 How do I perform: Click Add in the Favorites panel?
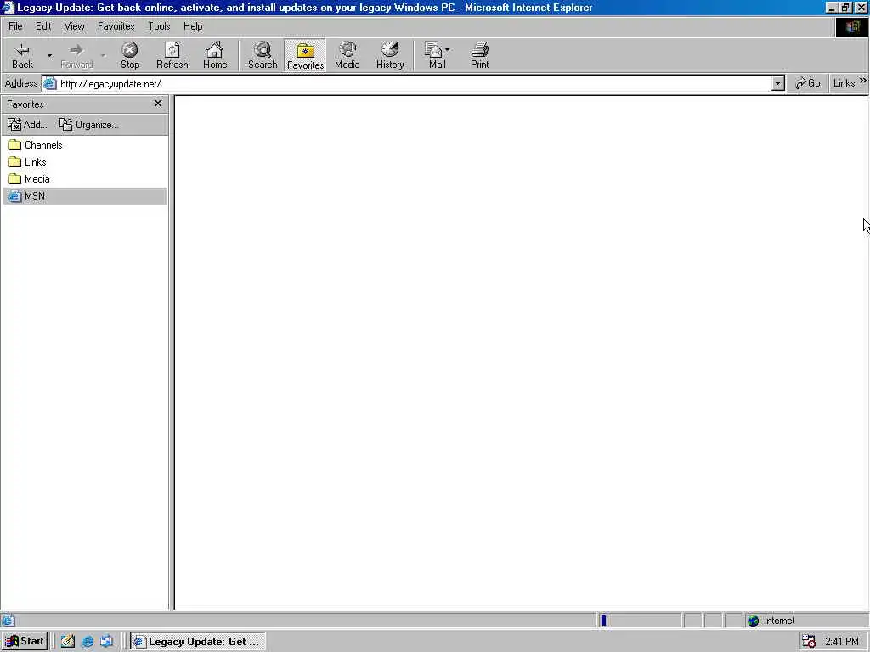[27, 125]
